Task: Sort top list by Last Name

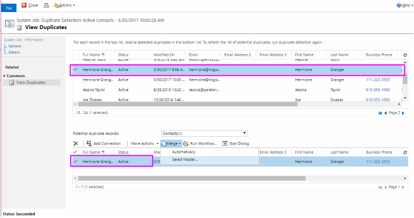Action: (x=339, y=54)
